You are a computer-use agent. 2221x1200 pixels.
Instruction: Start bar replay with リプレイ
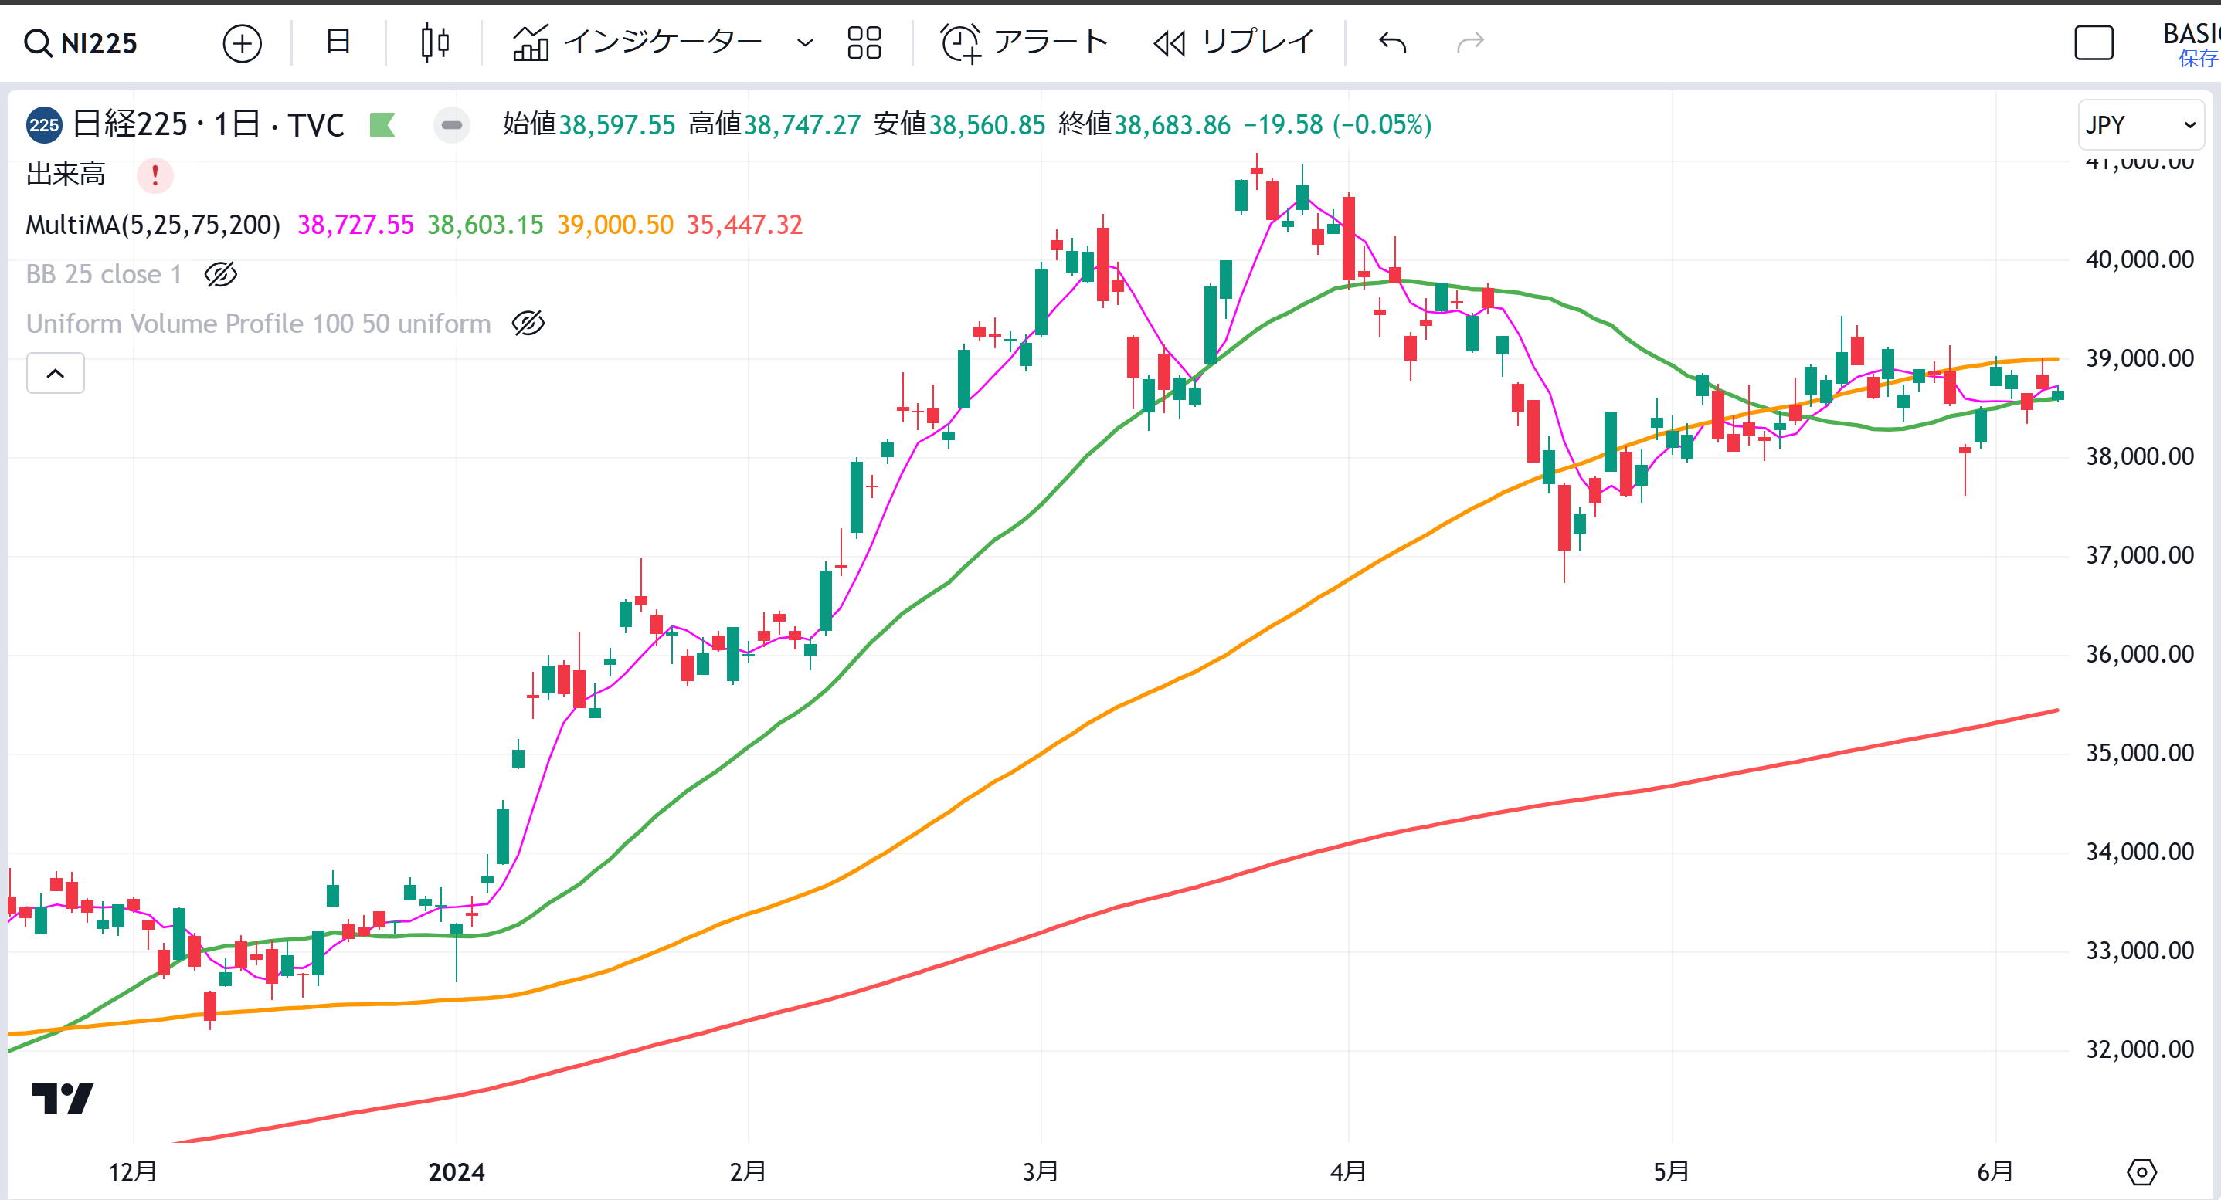point(1234,42)
